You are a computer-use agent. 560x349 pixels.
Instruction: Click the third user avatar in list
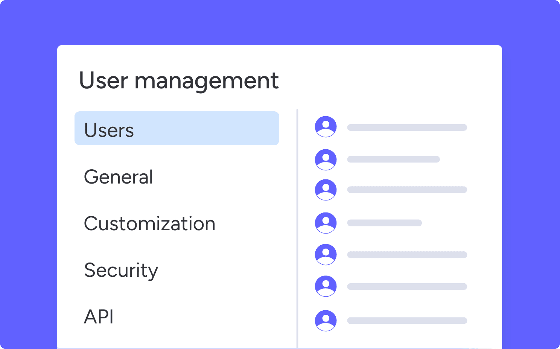tap(326, 190)
